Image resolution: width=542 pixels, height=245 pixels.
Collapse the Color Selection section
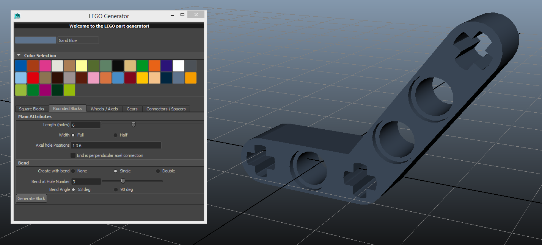[19, 56]
